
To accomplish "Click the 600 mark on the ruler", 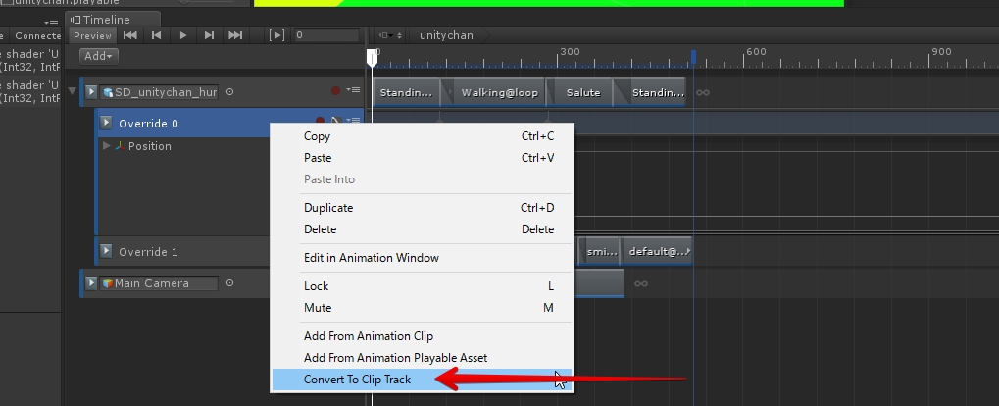I will 756,52.
